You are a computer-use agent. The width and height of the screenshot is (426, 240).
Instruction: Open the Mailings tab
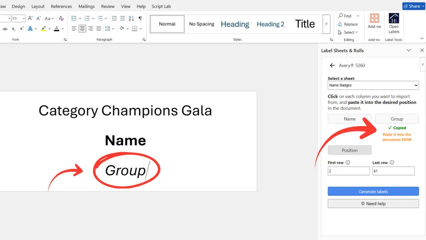click(87, 6)
